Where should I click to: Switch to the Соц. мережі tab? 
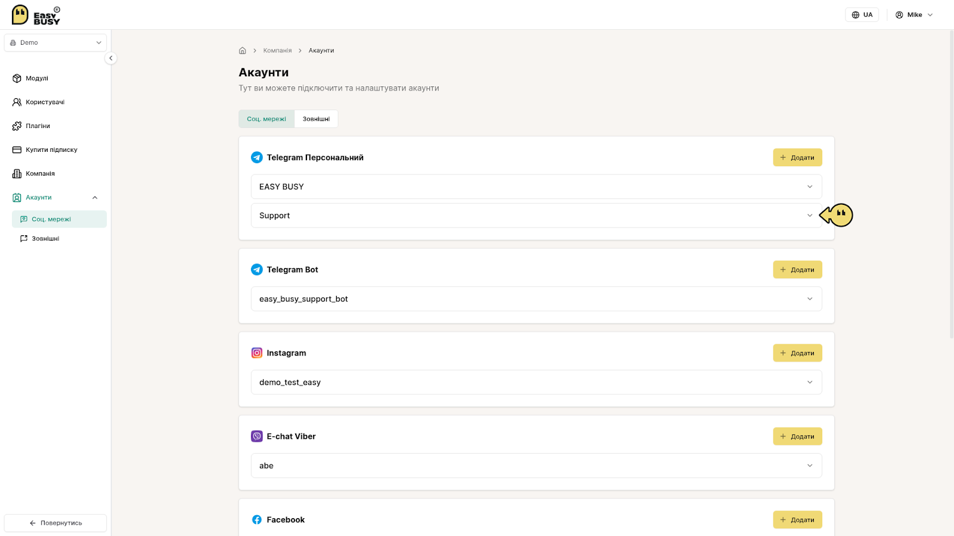(x=267, y=119)
